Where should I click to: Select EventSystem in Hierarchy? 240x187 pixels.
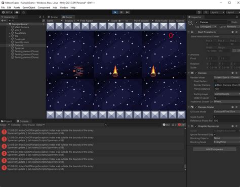pos(22,42)
